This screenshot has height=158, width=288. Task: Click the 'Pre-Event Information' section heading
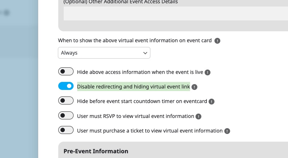coord(96,151)
